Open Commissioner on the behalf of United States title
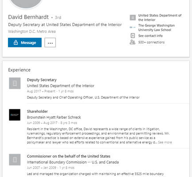 69,156
